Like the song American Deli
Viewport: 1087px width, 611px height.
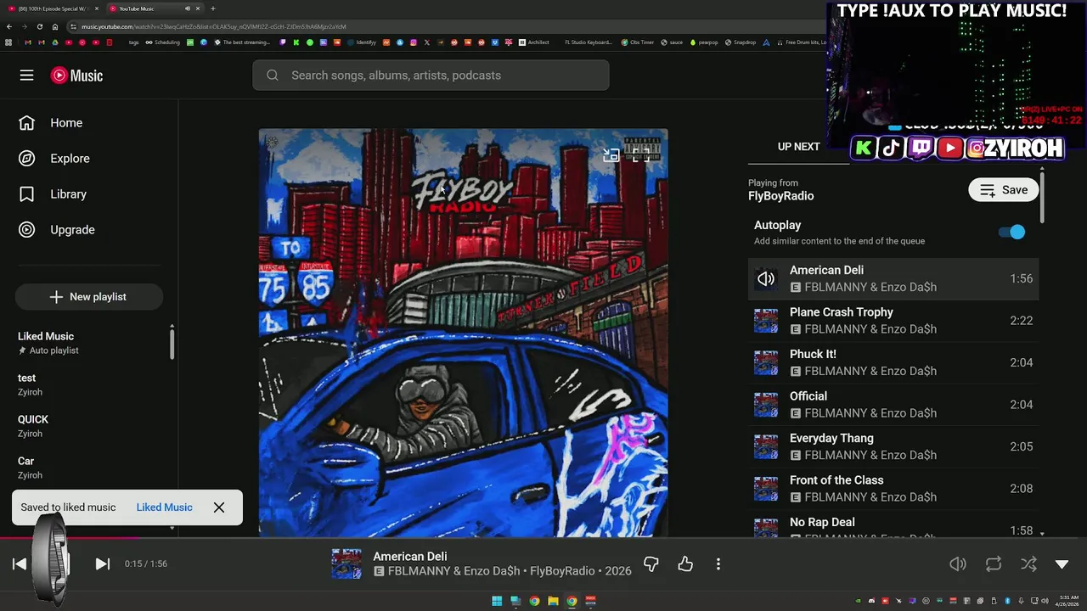coord(685,563)
